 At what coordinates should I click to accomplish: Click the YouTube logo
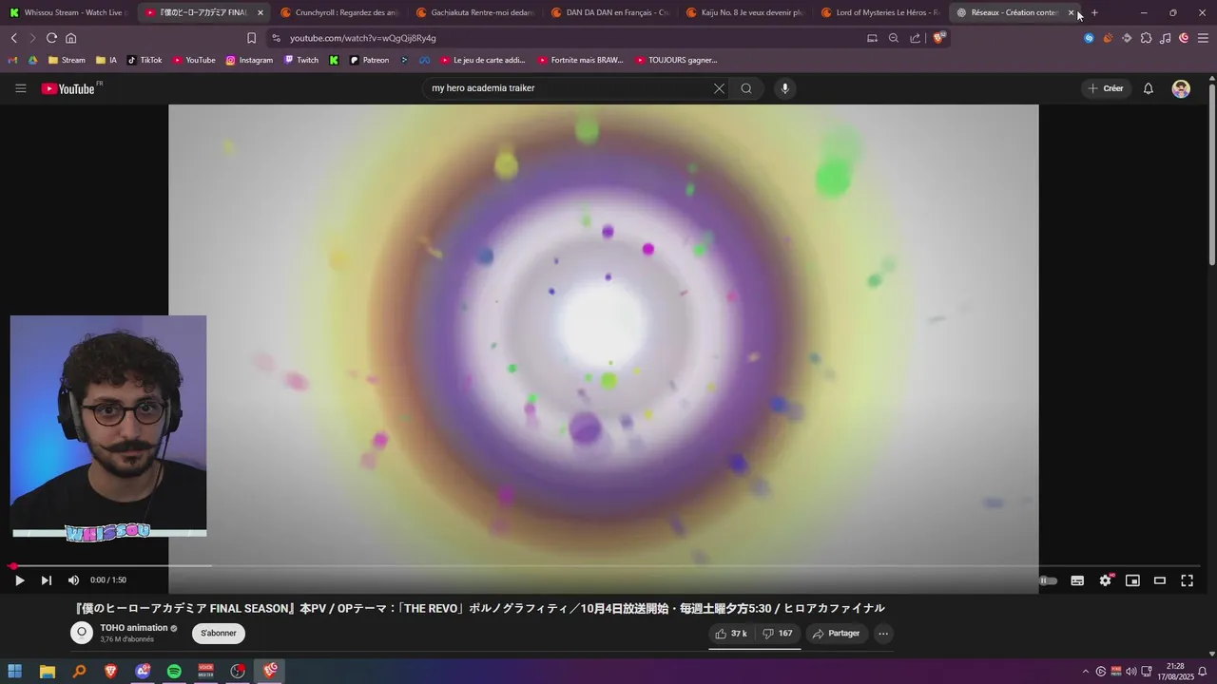68,88
